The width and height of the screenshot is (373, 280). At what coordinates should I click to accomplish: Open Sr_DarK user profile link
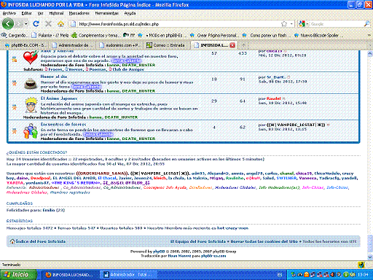(x=276, y=77)
